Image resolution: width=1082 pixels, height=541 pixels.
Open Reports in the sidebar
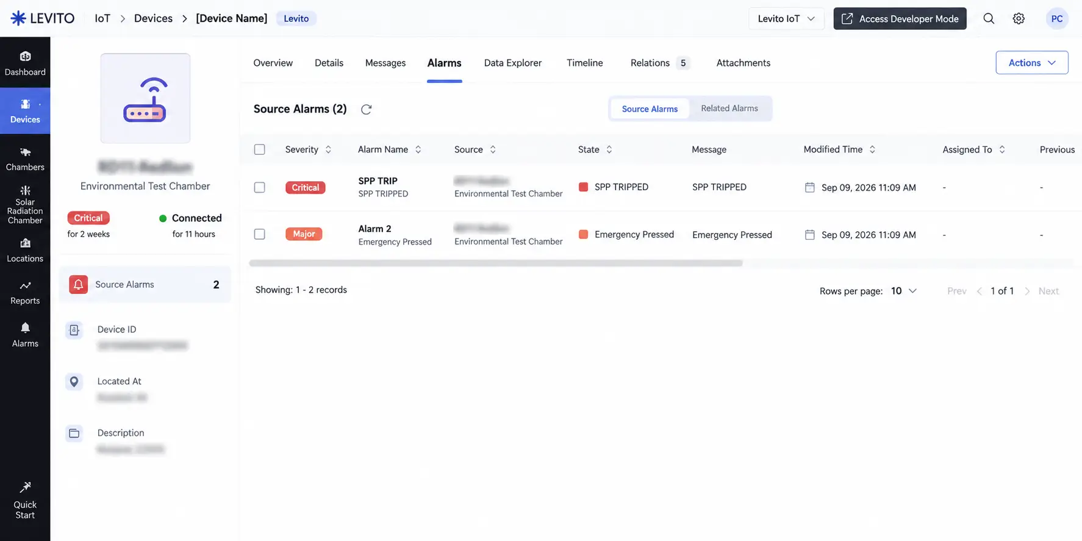click(25, 293)
